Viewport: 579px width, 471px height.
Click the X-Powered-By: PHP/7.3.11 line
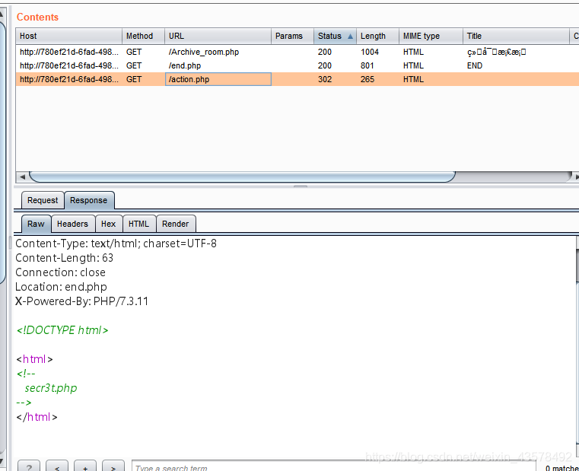tap(81, 301)
